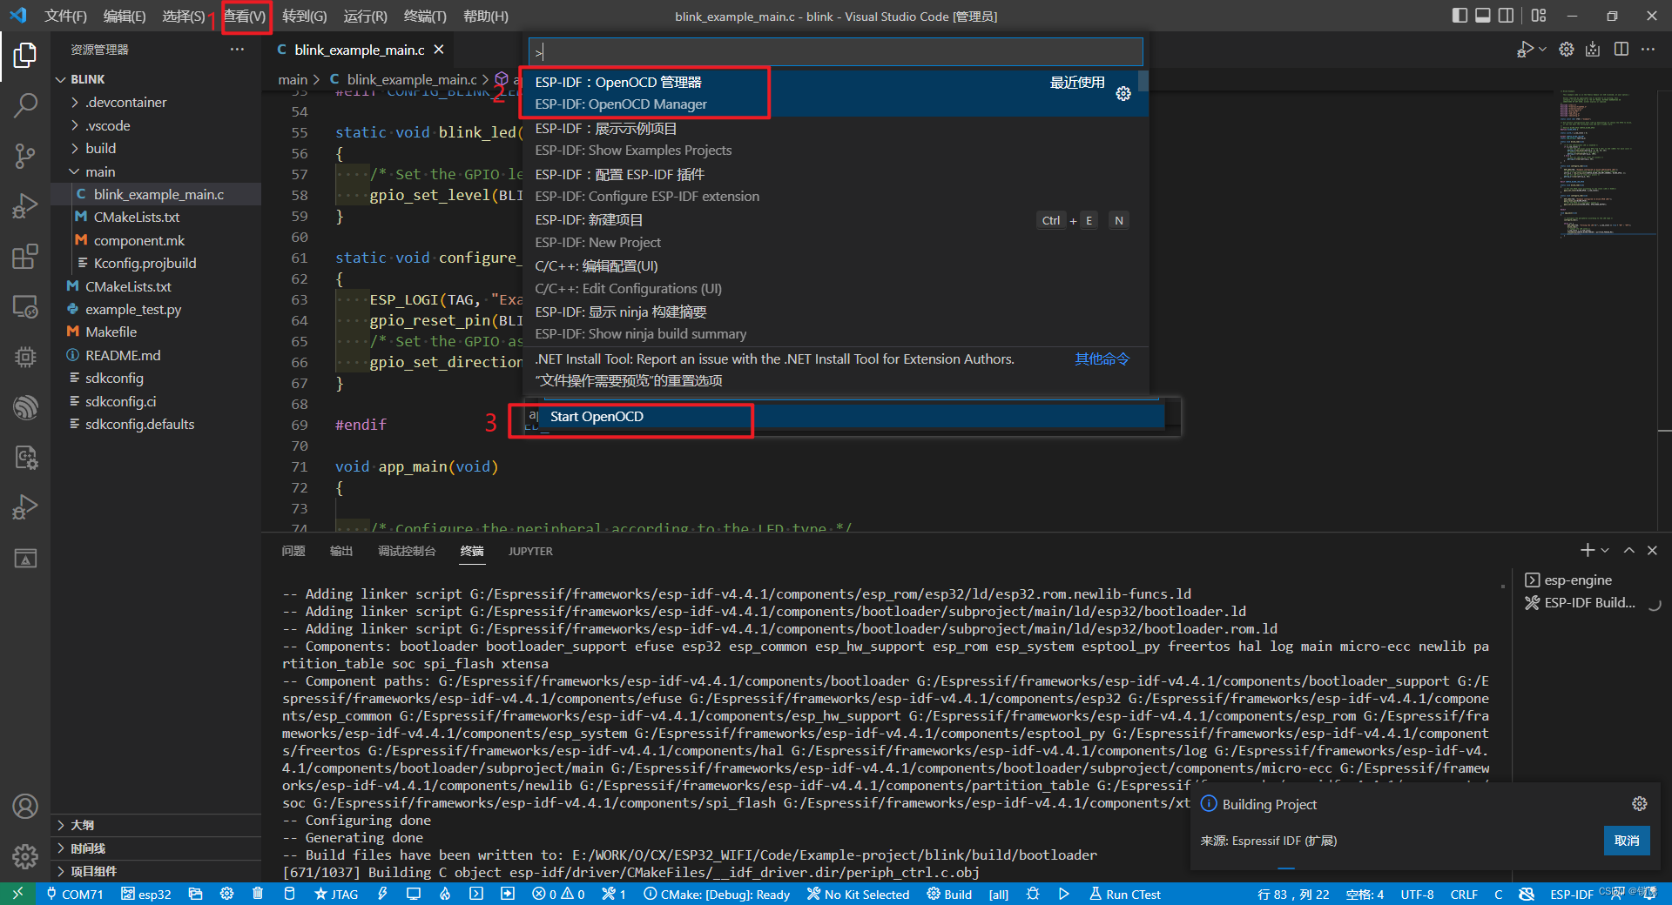Start Build, Flash and Monitor flame icon
The width and height of the screenshot is (1672, 905).
444,894
